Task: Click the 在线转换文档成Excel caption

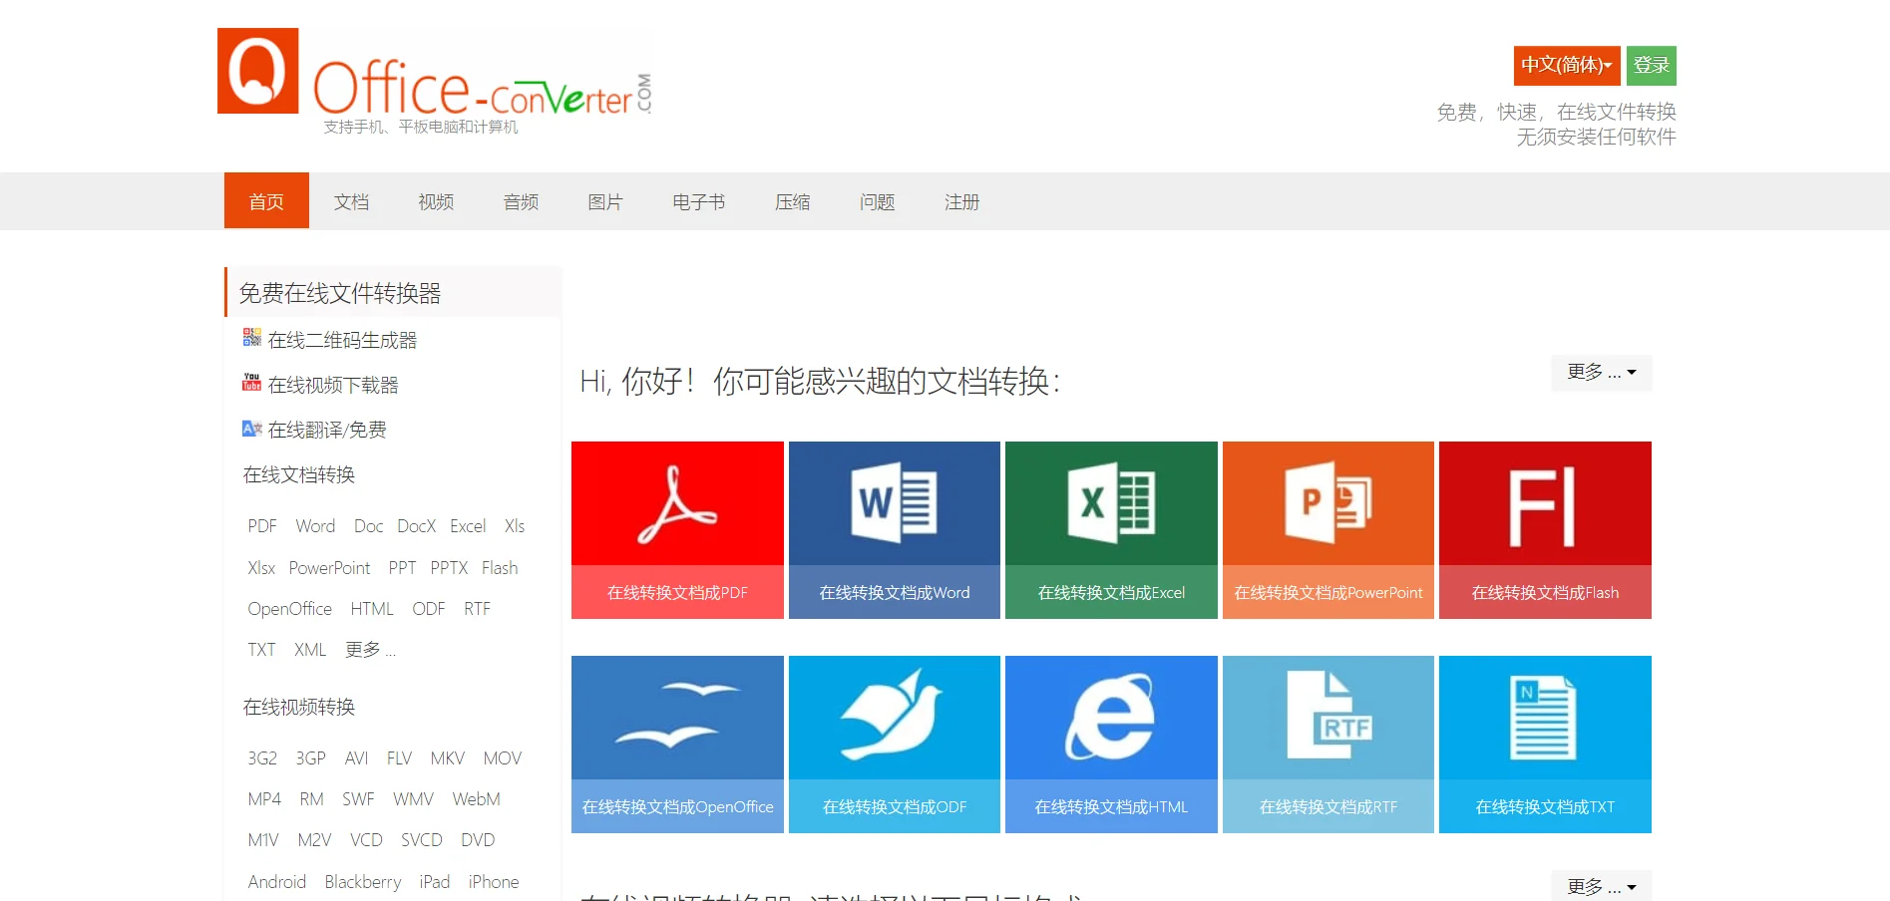Action: pos(1111,593)
